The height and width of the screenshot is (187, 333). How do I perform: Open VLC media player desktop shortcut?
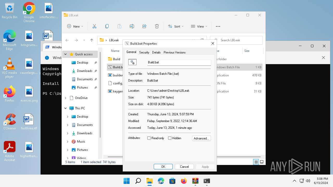(x=10, y=68)
